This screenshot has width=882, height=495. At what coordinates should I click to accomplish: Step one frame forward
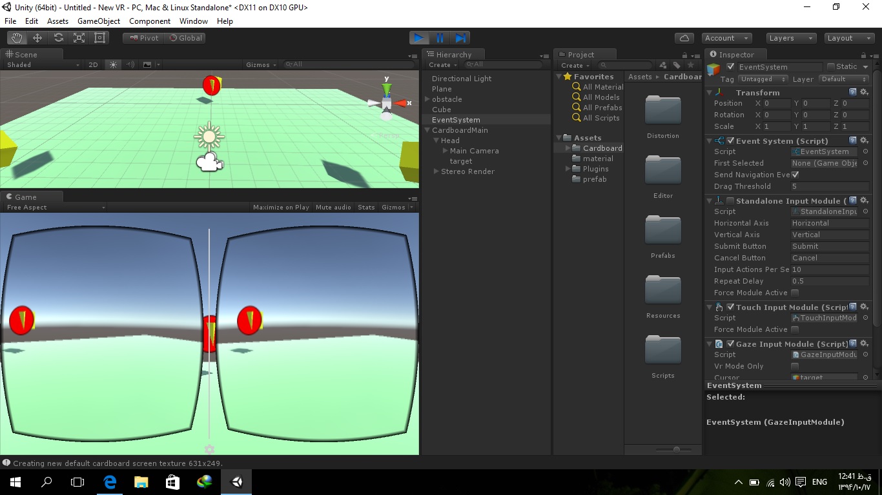(460, 38)
